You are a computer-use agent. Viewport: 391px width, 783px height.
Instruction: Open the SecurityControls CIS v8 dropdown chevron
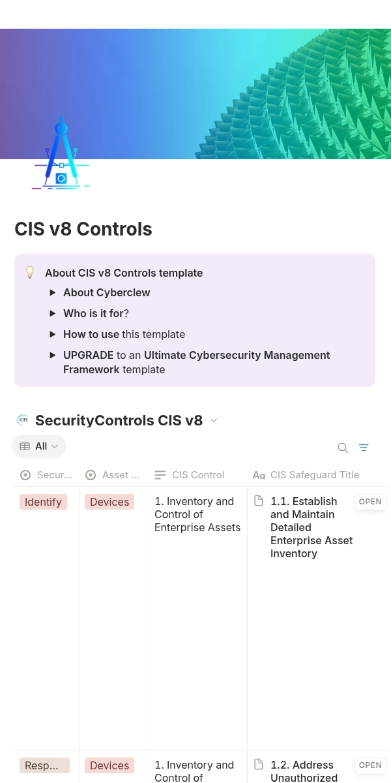coord(214,420)
